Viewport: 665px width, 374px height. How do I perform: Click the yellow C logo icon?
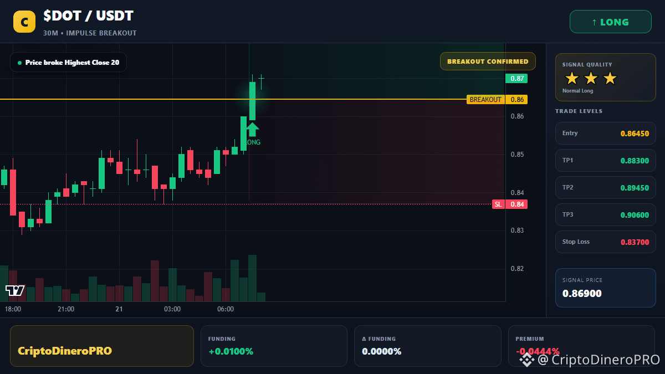click(24, 22)
